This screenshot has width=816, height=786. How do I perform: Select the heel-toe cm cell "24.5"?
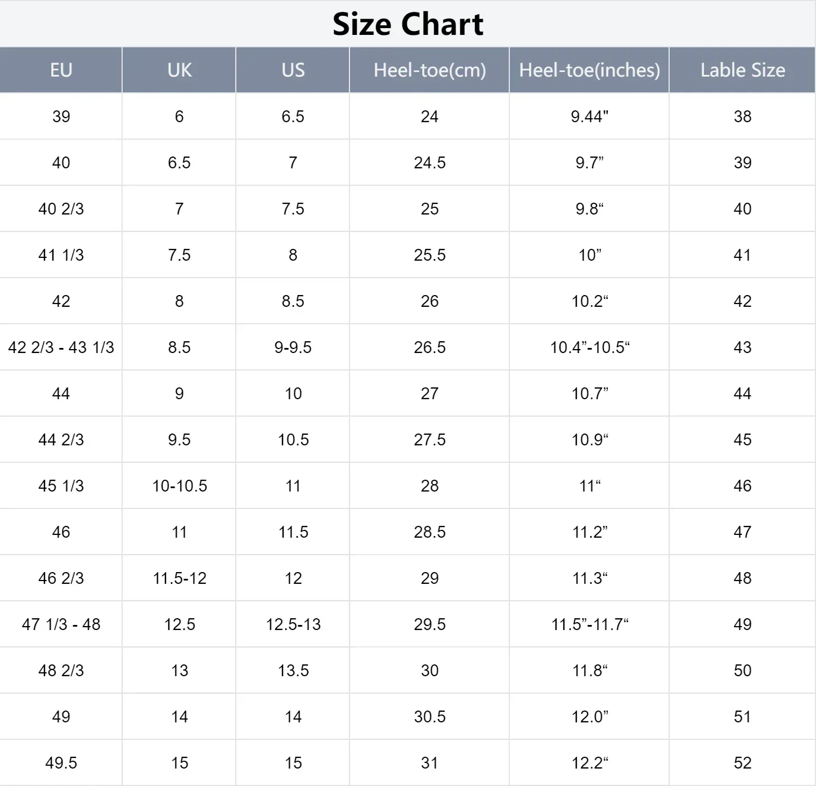coord(429,163)
